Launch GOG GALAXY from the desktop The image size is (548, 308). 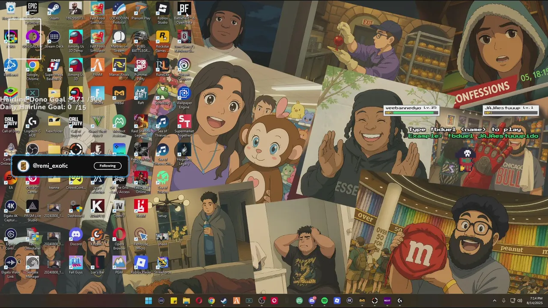(33, 39)
